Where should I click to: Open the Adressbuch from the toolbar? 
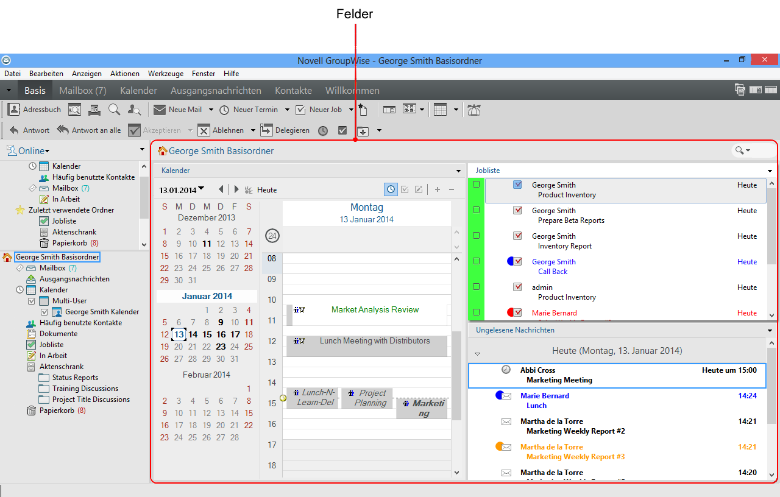35,110
